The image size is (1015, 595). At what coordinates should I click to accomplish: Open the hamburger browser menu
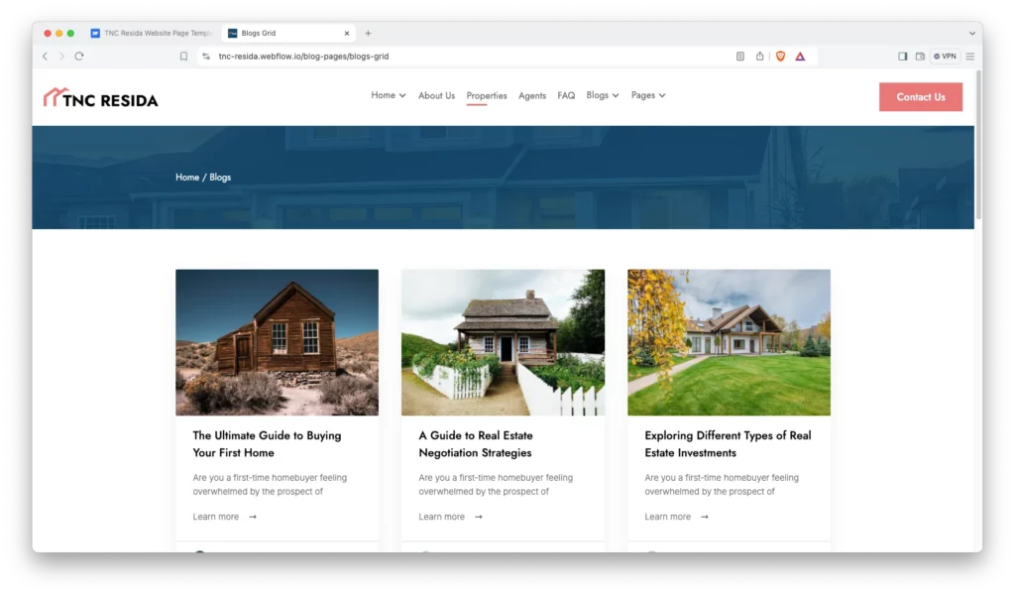tap(969, 57)
